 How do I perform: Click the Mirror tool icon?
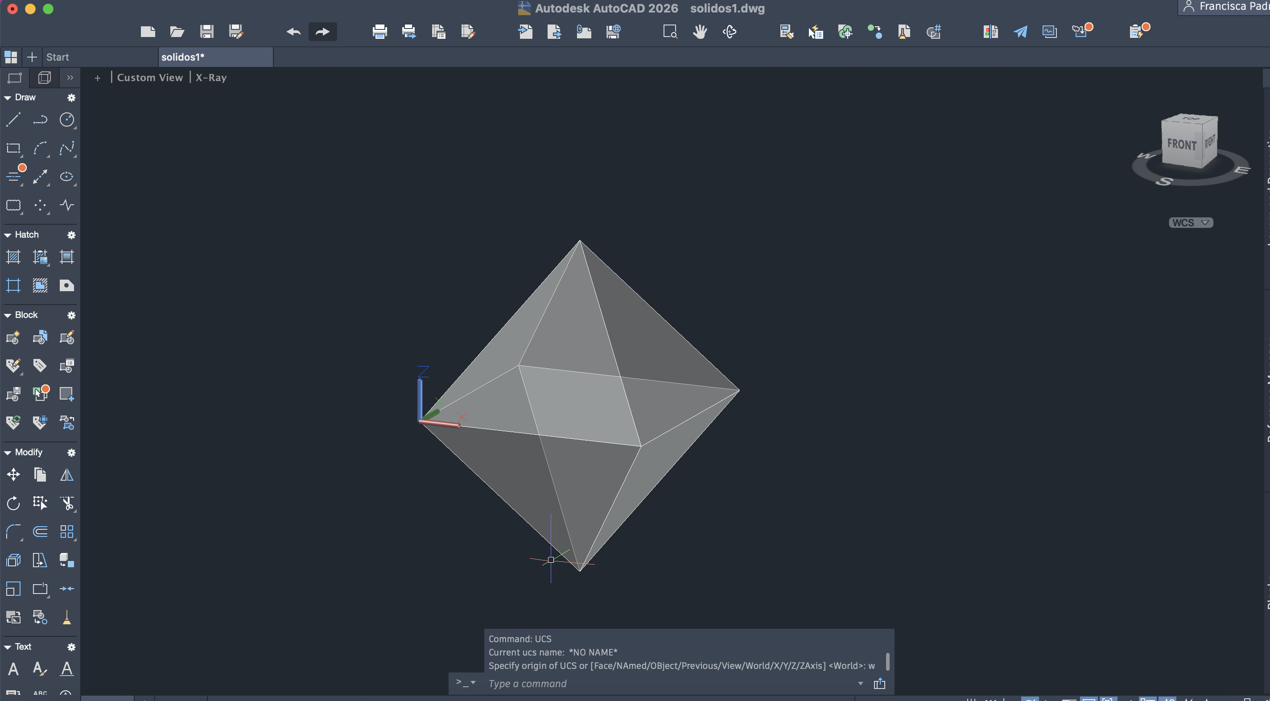click(66, 475)
